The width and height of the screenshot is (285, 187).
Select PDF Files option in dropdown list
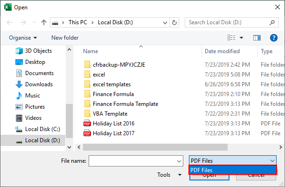[232, 170]
